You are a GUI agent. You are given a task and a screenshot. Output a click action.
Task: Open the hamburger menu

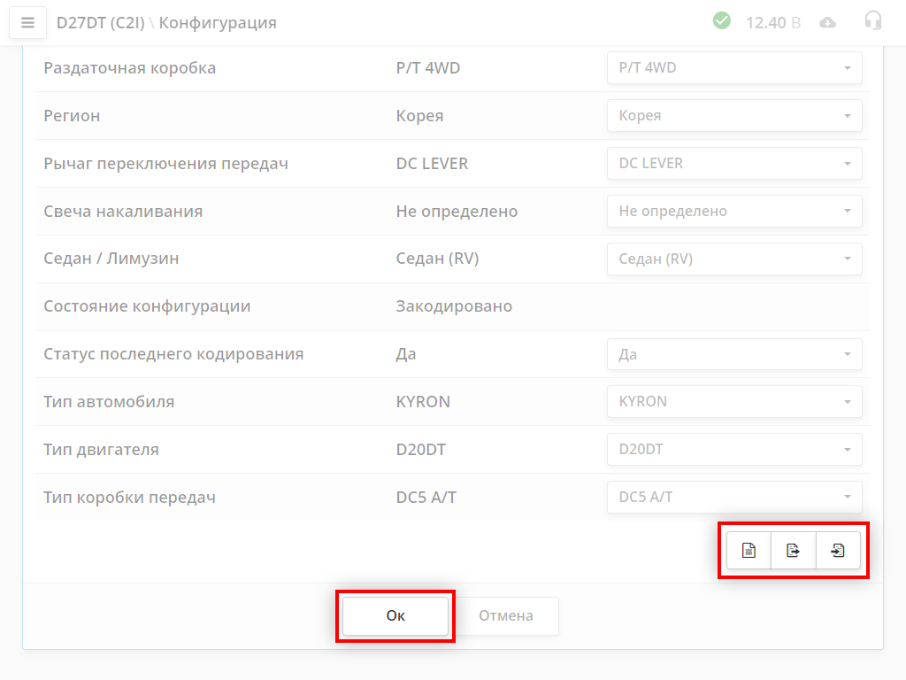tap(27, 23)
